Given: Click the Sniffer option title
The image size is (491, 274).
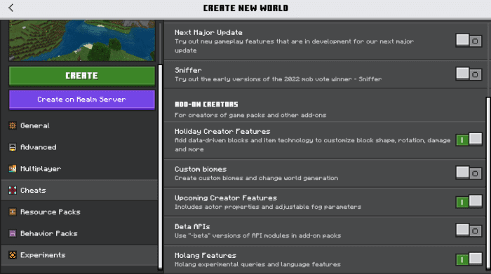Looking at the screenshot, I should coord(188,70).
